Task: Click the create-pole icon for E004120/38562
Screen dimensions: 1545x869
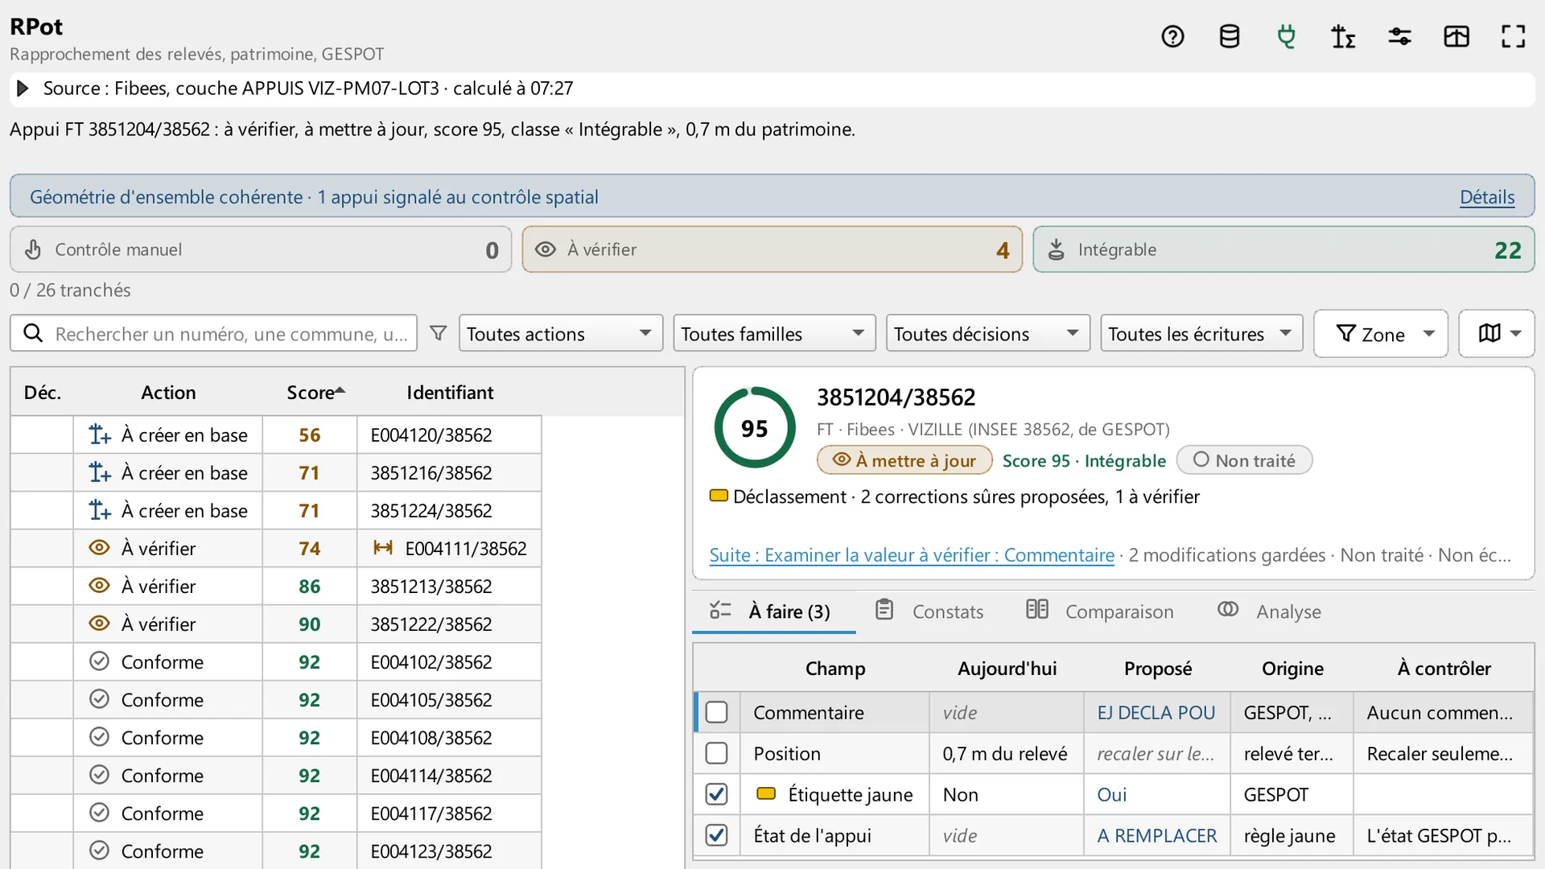Action: [x=99, y=434]
